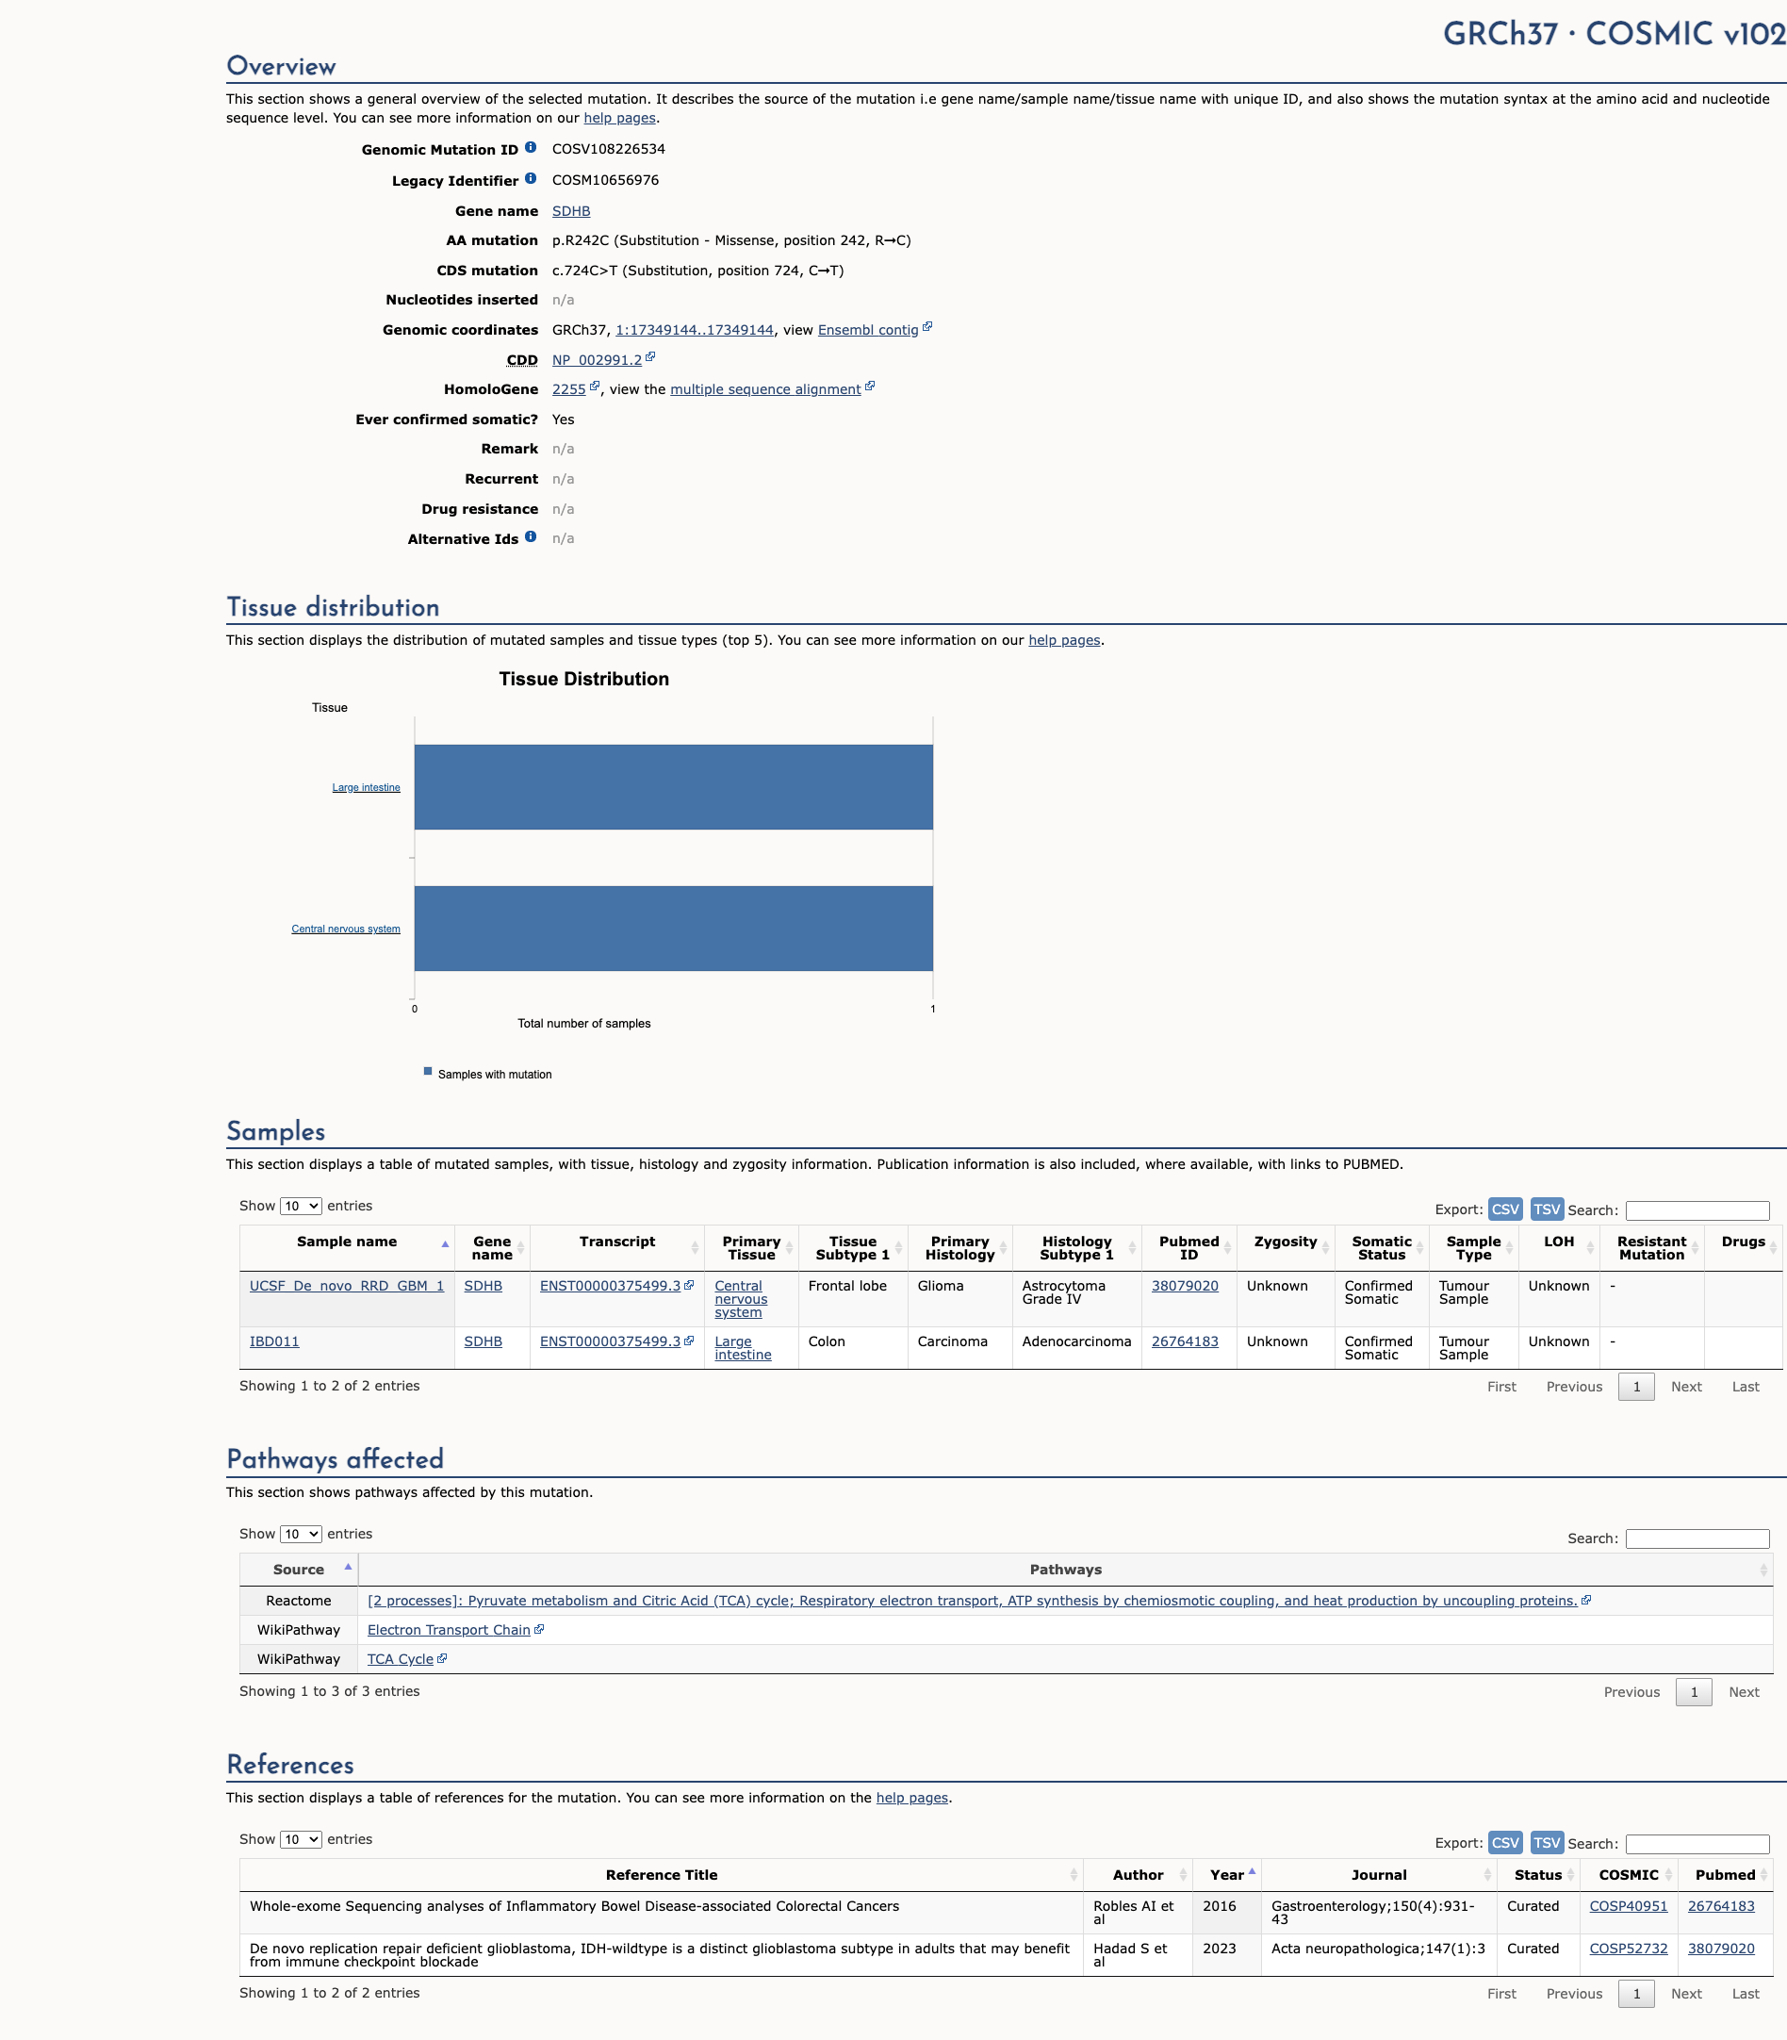Viewport: 1787px width, 2040px height.
Task: Export References table as CSV
Action: pyautogui.click(x=1505, y=1842)
